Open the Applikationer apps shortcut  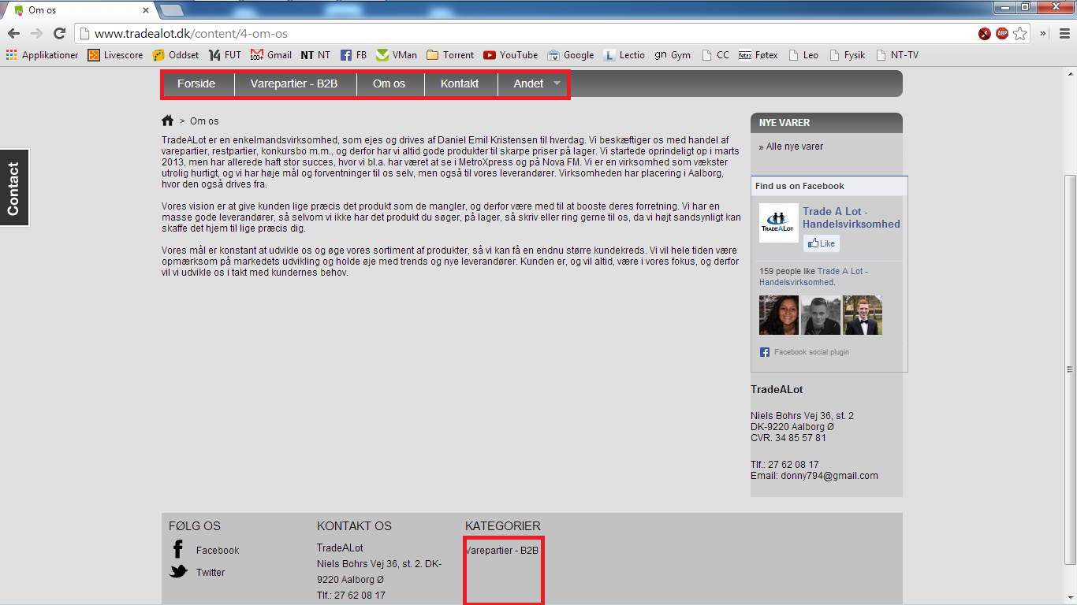42,55
